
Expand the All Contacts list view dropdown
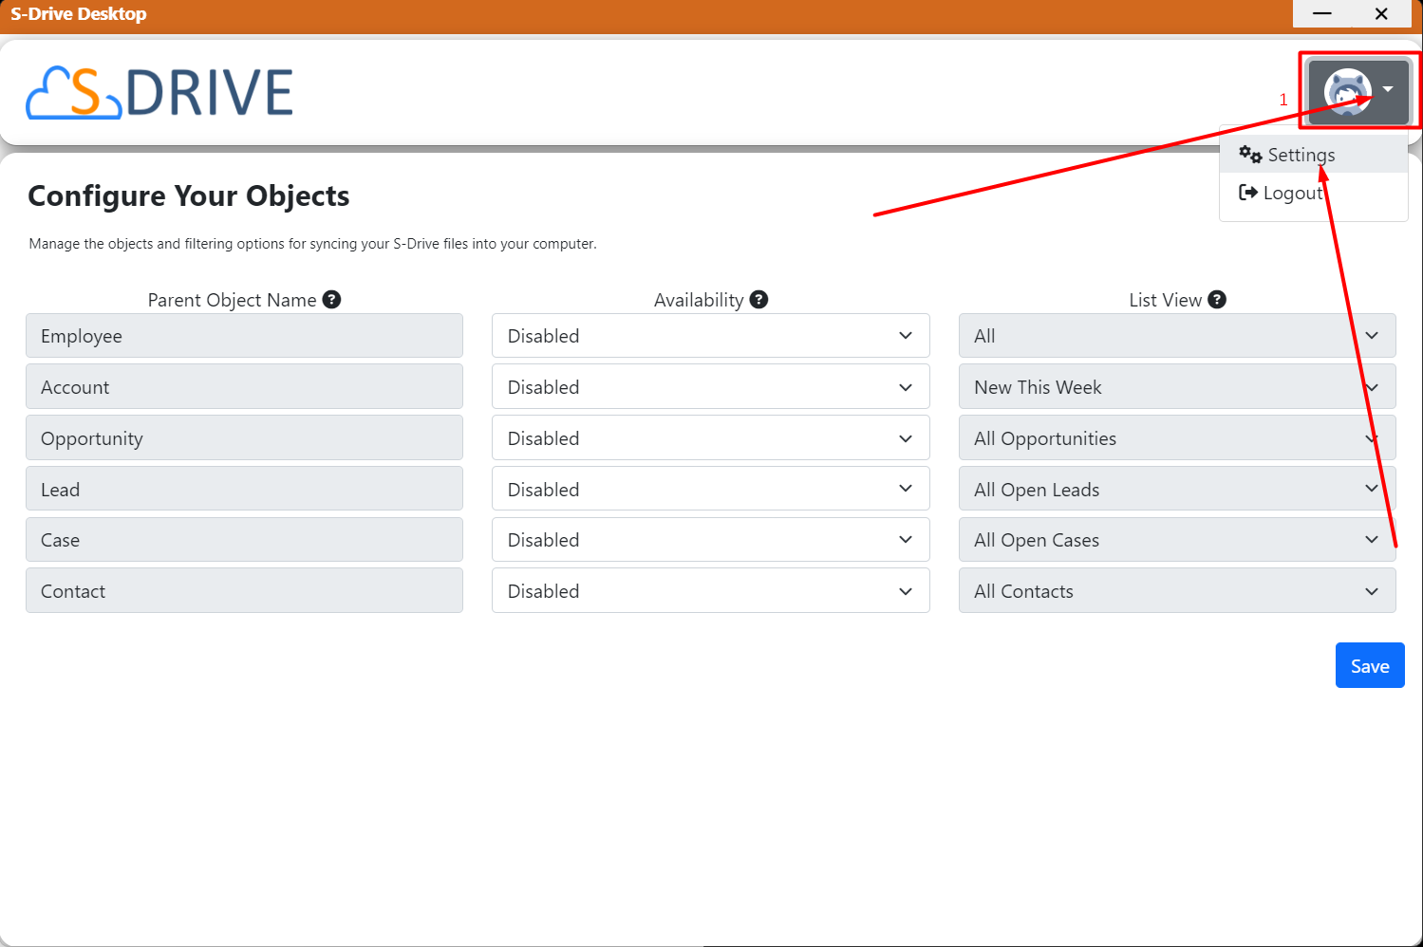click(1176, 591)
